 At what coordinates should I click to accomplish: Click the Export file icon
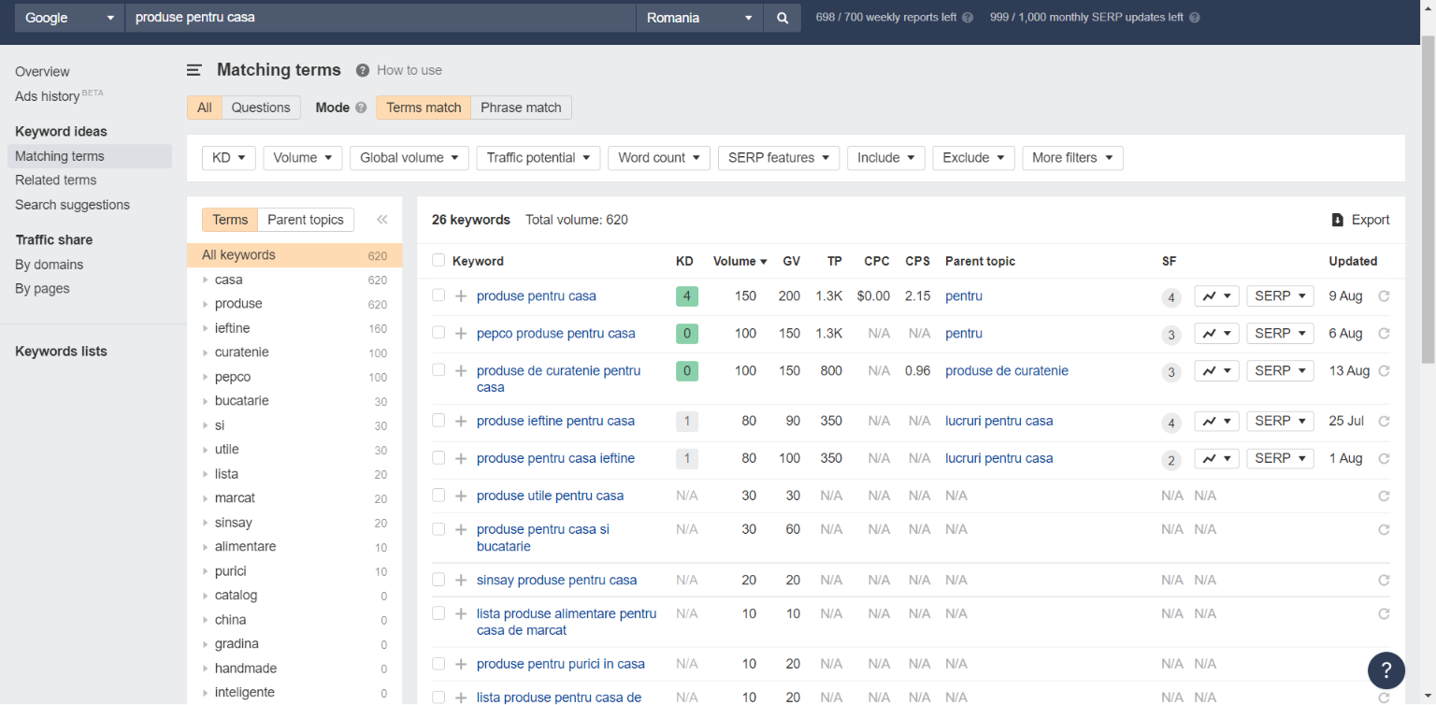click(1338, 220)
